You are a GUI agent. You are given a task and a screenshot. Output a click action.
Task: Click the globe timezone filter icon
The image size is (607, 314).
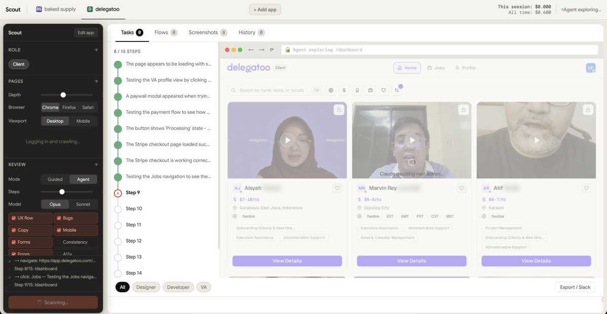[331, 90]
